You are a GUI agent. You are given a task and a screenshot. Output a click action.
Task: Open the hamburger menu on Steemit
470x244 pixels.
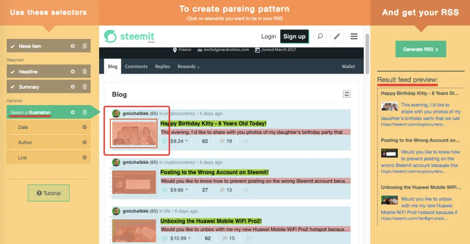tap(354, 37)
